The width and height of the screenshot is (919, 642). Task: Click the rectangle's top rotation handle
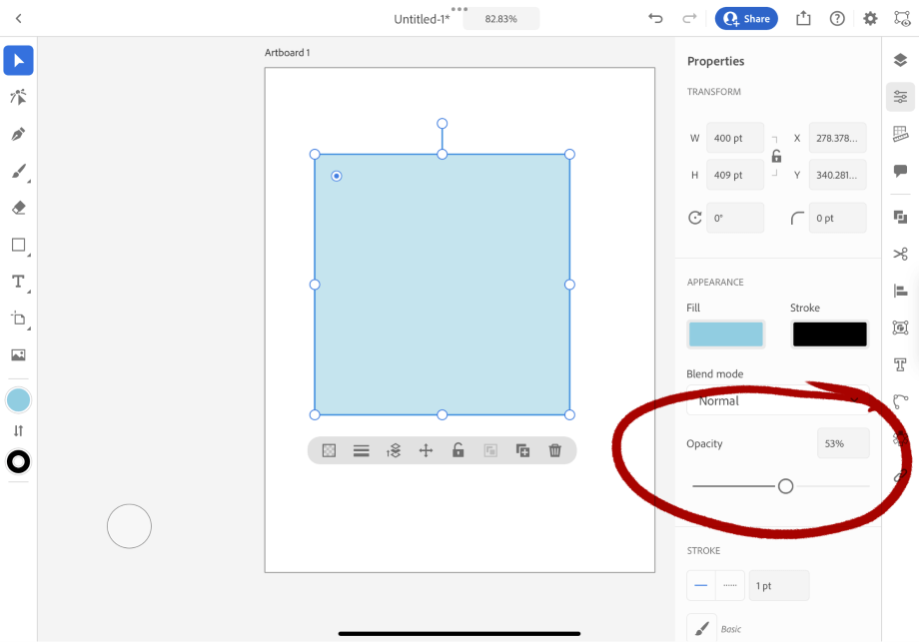point(443,123)
